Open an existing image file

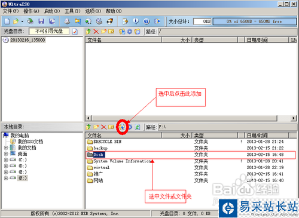click(x=16, y=22)
